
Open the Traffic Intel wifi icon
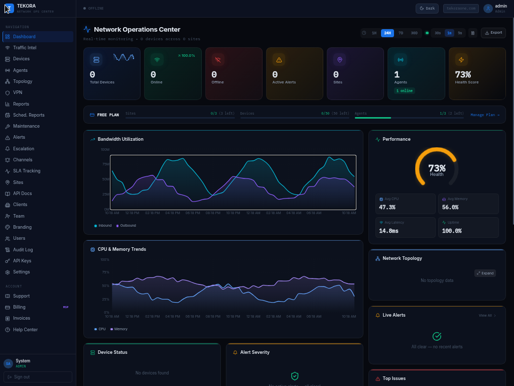(x=8, y=48)
